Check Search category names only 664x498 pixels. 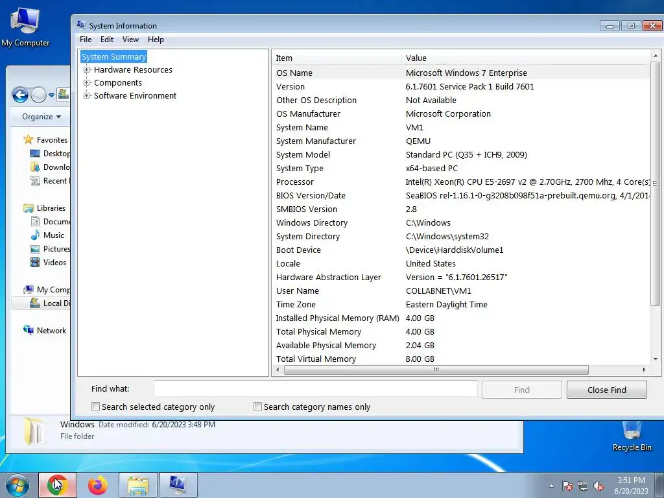coord(257,407)
